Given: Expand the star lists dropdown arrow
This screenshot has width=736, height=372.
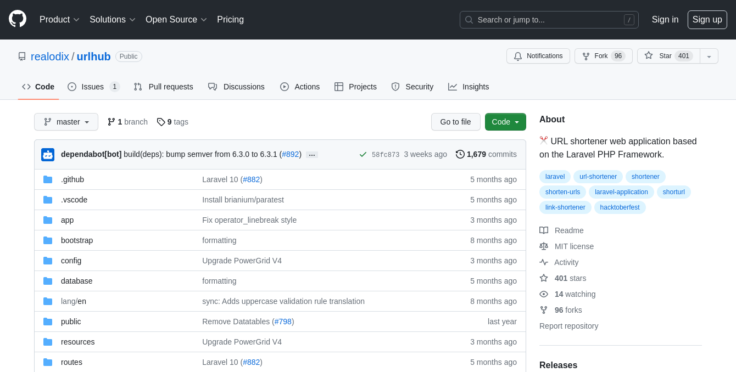Looking at the screenshot, I should click(709, 56).
